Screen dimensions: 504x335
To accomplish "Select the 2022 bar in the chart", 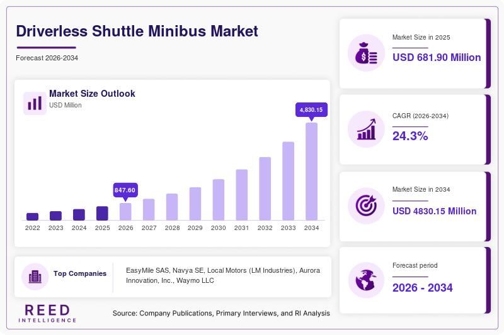I will click(33, 217).
